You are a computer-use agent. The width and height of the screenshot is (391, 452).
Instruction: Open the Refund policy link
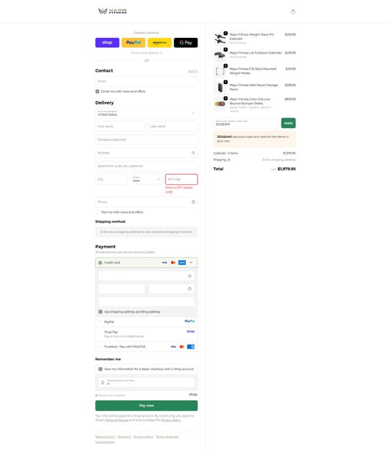(105, 437)
